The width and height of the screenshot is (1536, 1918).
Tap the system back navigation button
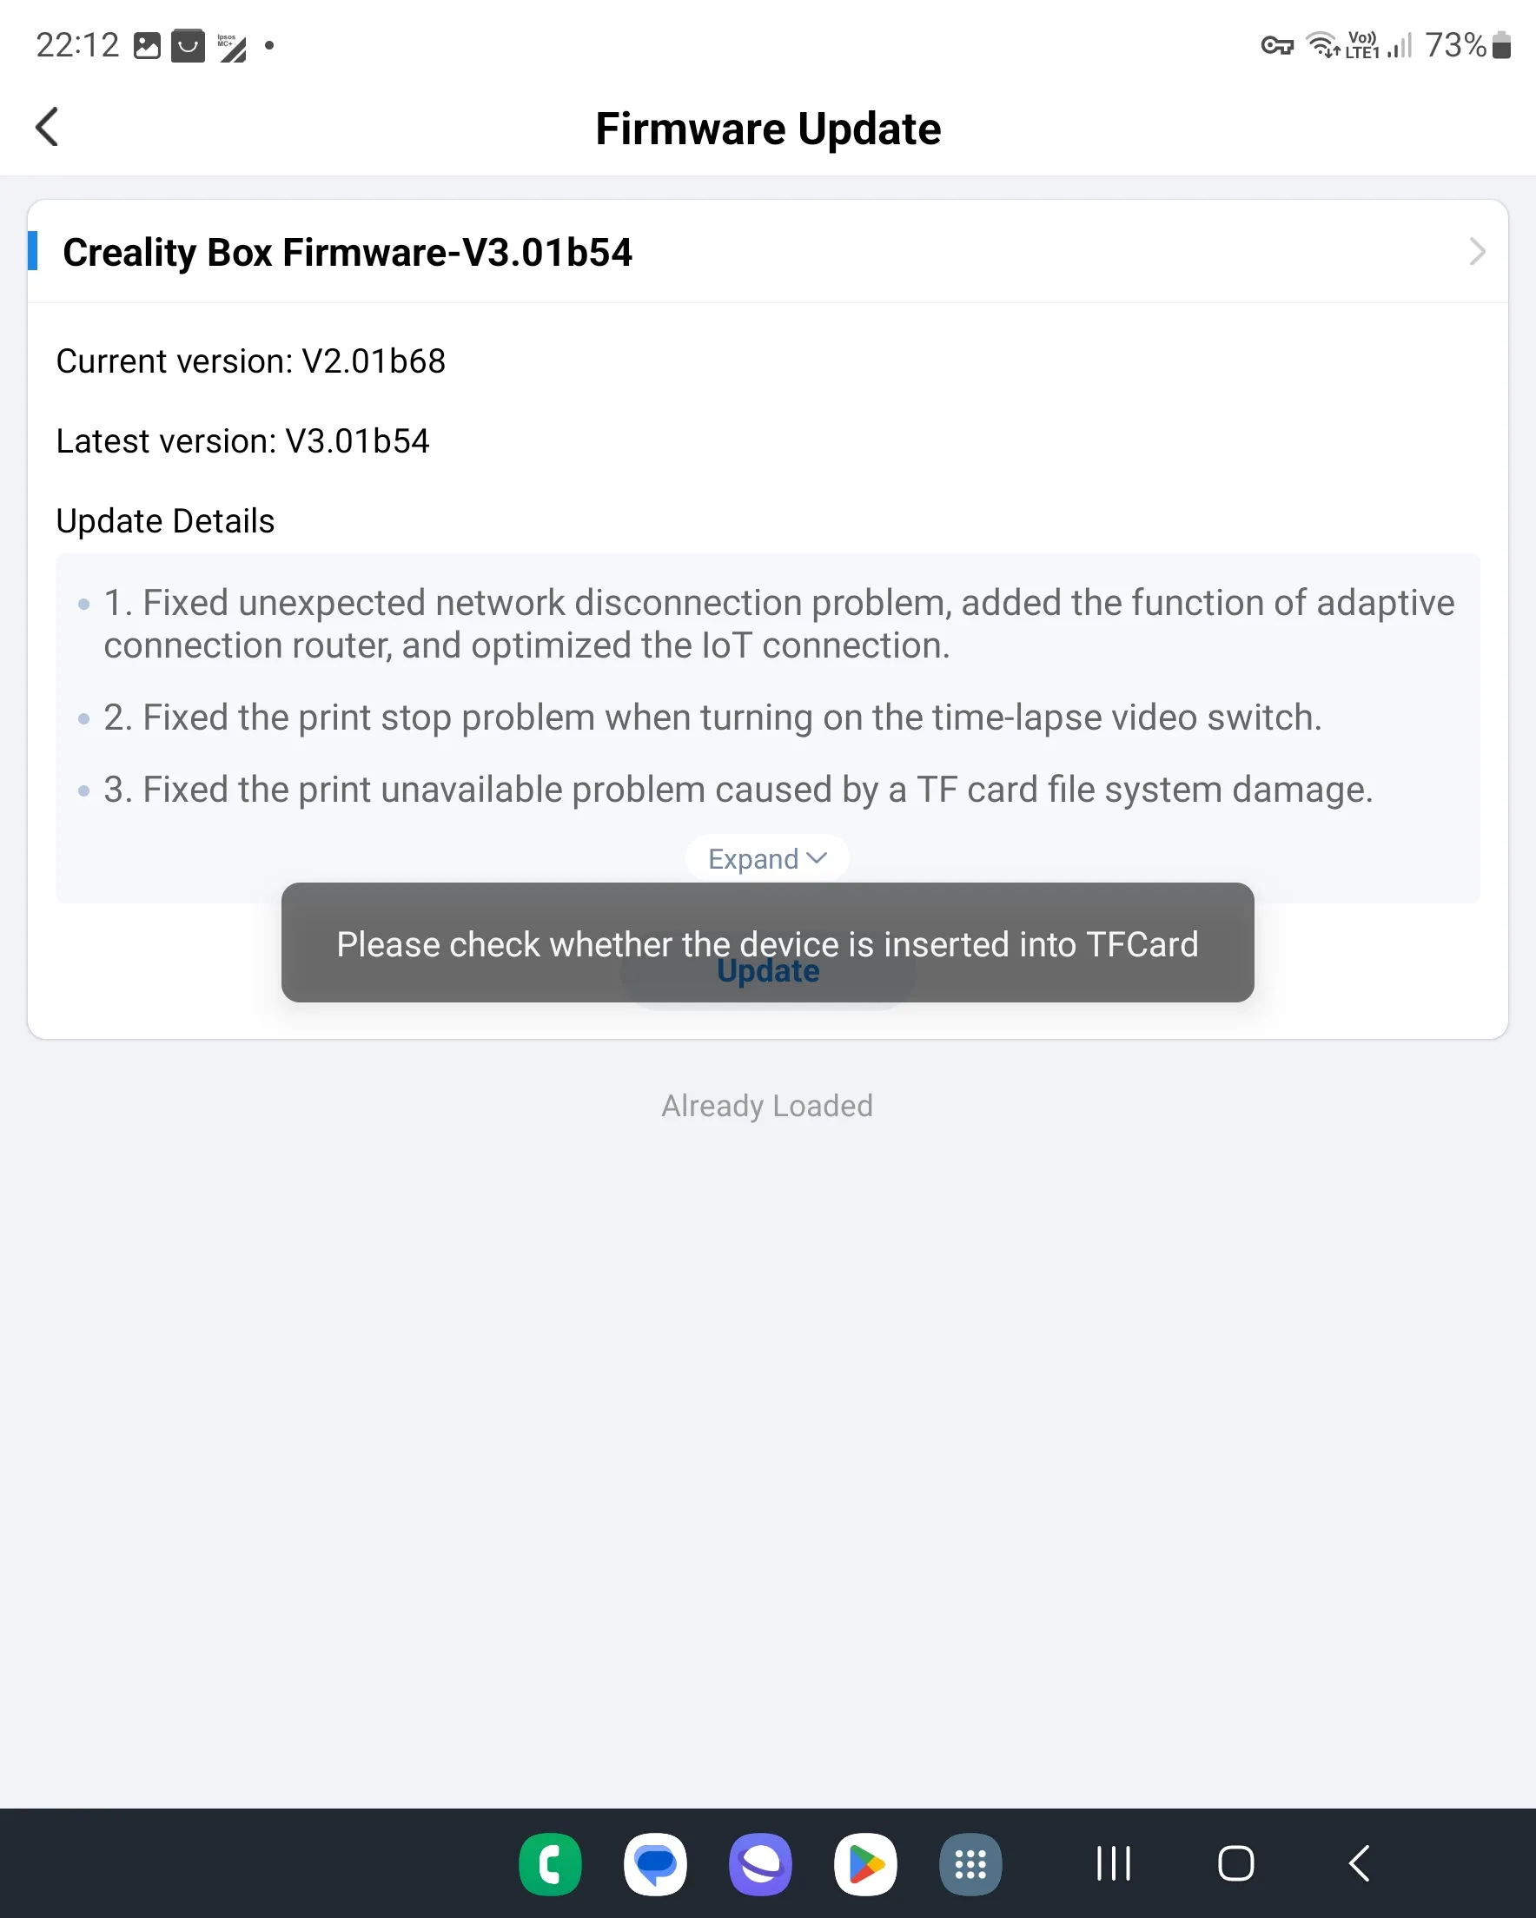point(1359,1863)
